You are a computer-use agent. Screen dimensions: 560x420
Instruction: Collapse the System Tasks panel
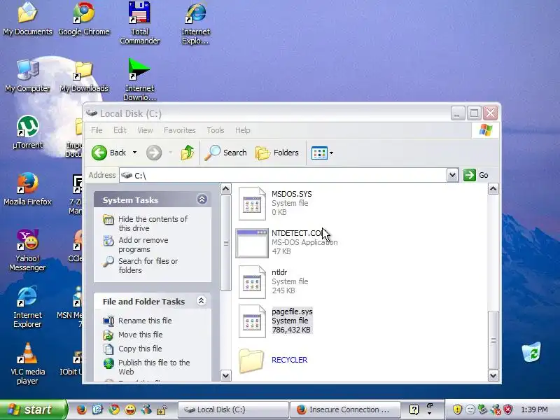(x=202, y=199)
